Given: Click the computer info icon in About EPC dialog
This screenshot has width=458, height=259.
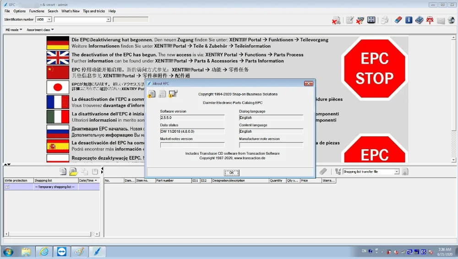Looking at the screenshot, I should 173,94.
